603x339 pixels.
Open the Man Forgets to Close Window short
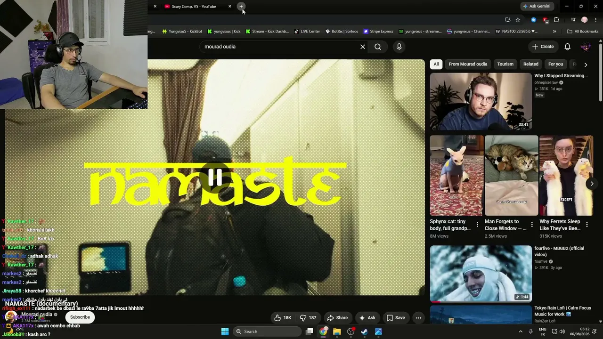pyautogui.click(x=511, y=176)
